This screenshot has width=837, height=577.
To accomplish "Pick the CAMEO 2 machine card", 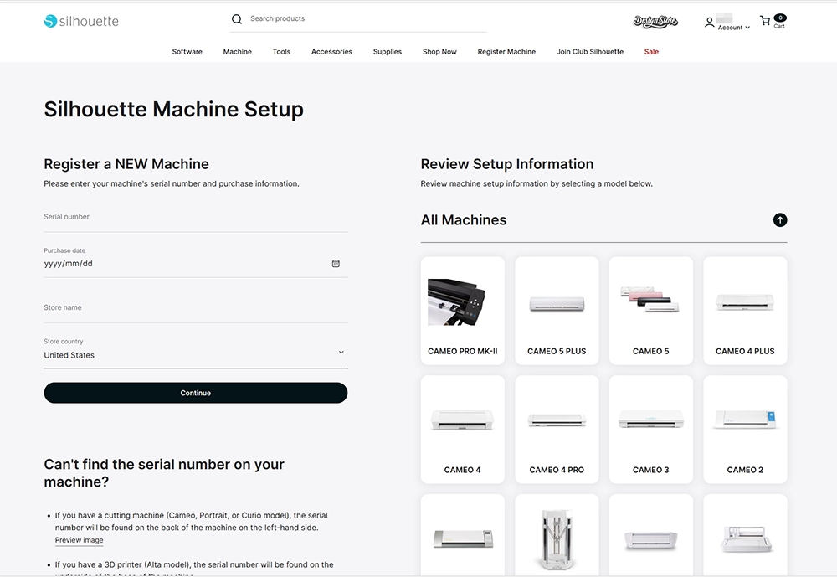I will 745,429.
